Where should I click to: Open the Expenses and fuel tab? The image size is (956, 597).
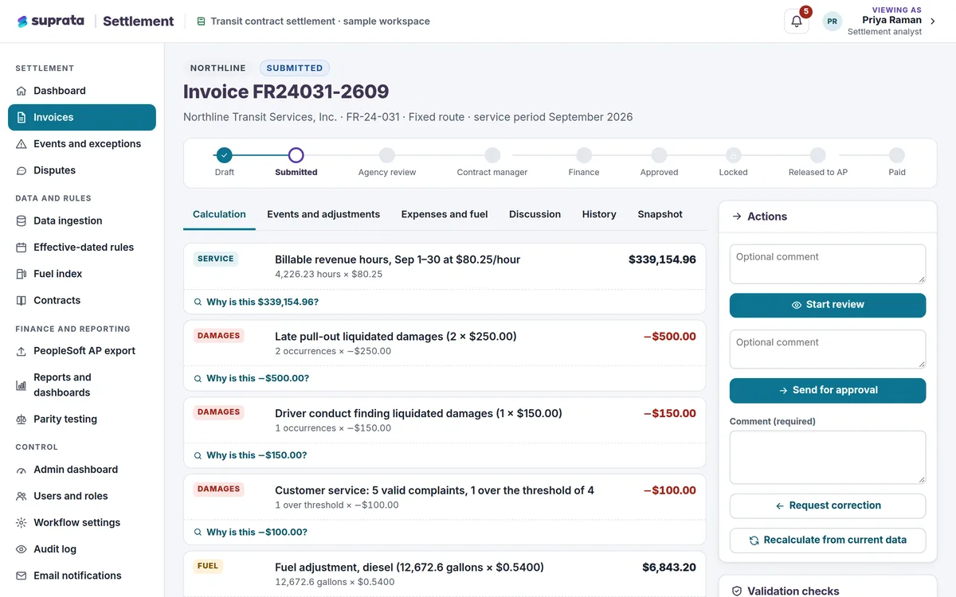click(x=445, y=214)
